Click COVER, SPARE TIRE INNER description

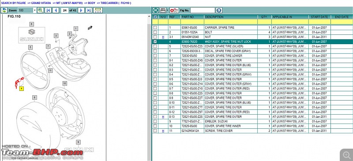(223, 126)
